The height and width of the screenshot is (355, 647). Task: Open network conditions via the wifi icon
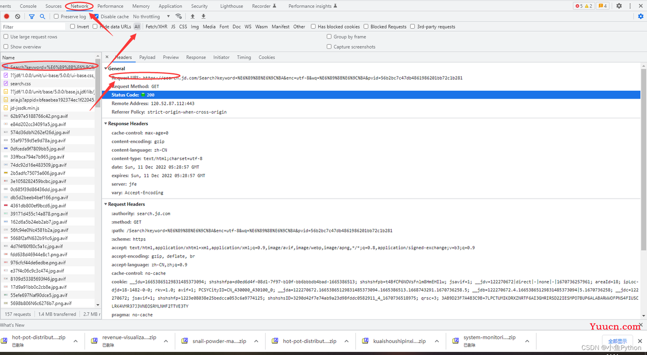pyautogui.click(x=179, y=17)
